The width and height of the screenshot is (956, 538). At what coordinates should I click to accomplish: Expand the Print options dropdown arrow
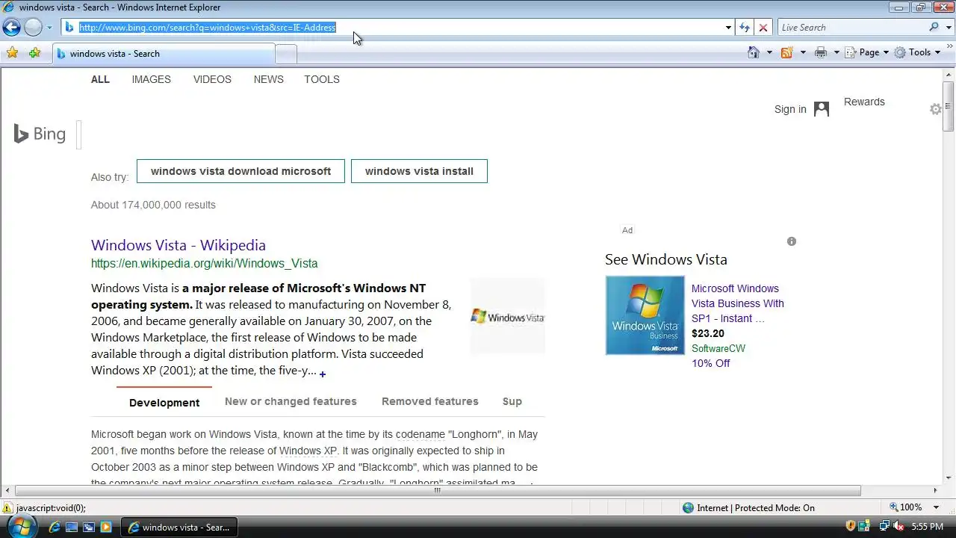click(x=836, y=52)
